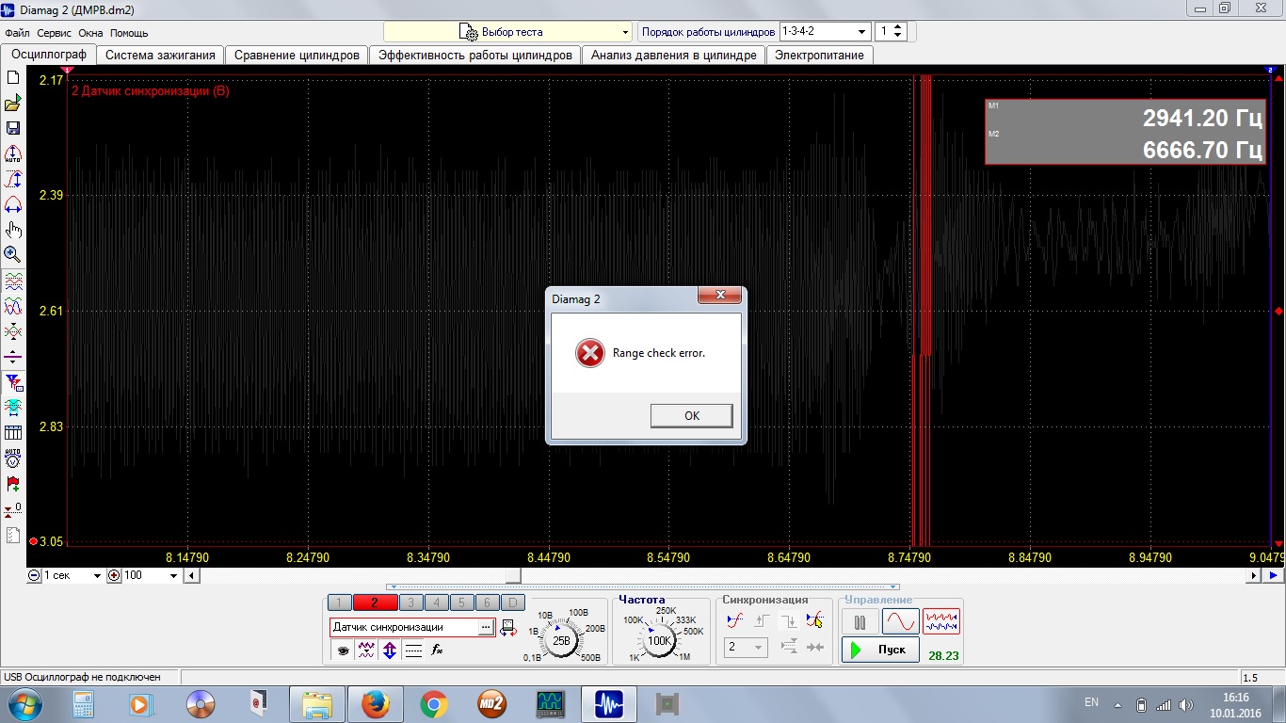Adjust the 100K frequency knob
This screenshot has height=723, width=1286.
coord(659,640)
